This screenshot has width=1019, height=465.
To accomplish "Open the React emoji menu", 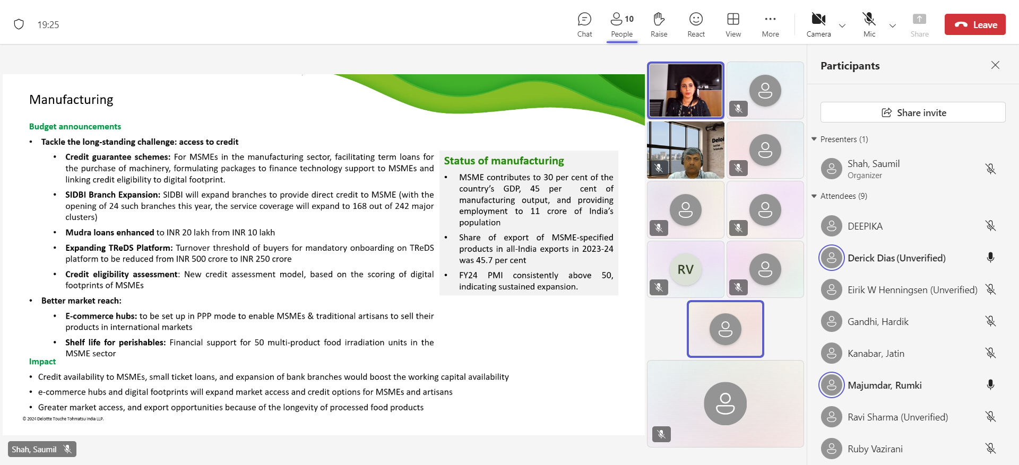I will pos(696,25).
